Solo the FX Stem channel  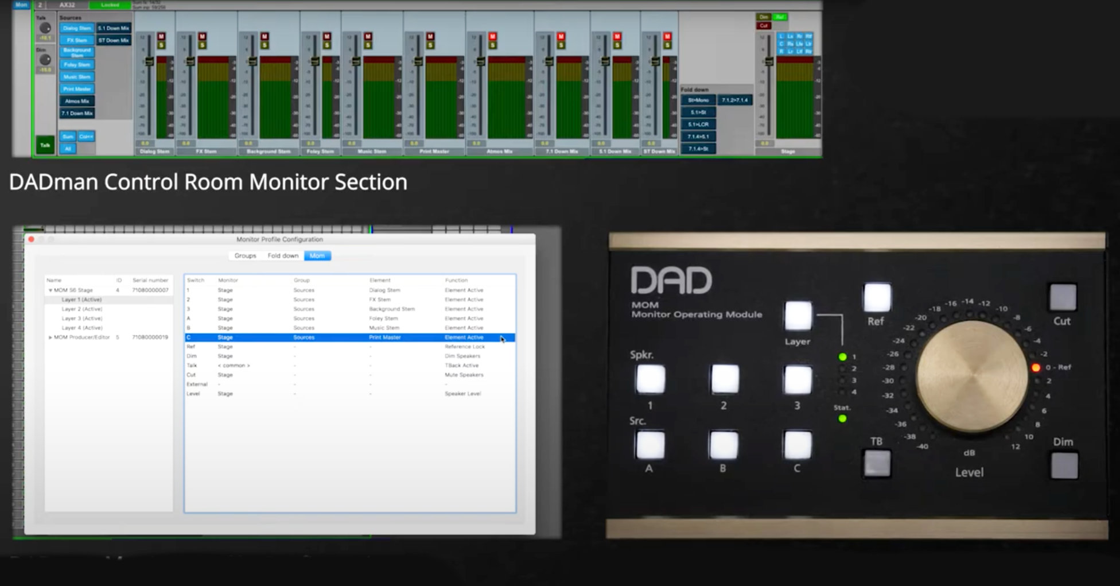[x=202, y=46]
